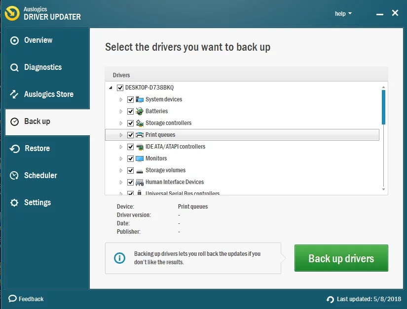The width and height of the screenshot is (407, 309).
Task: Select the Monitors tree row label
Action: click(156, 158)
